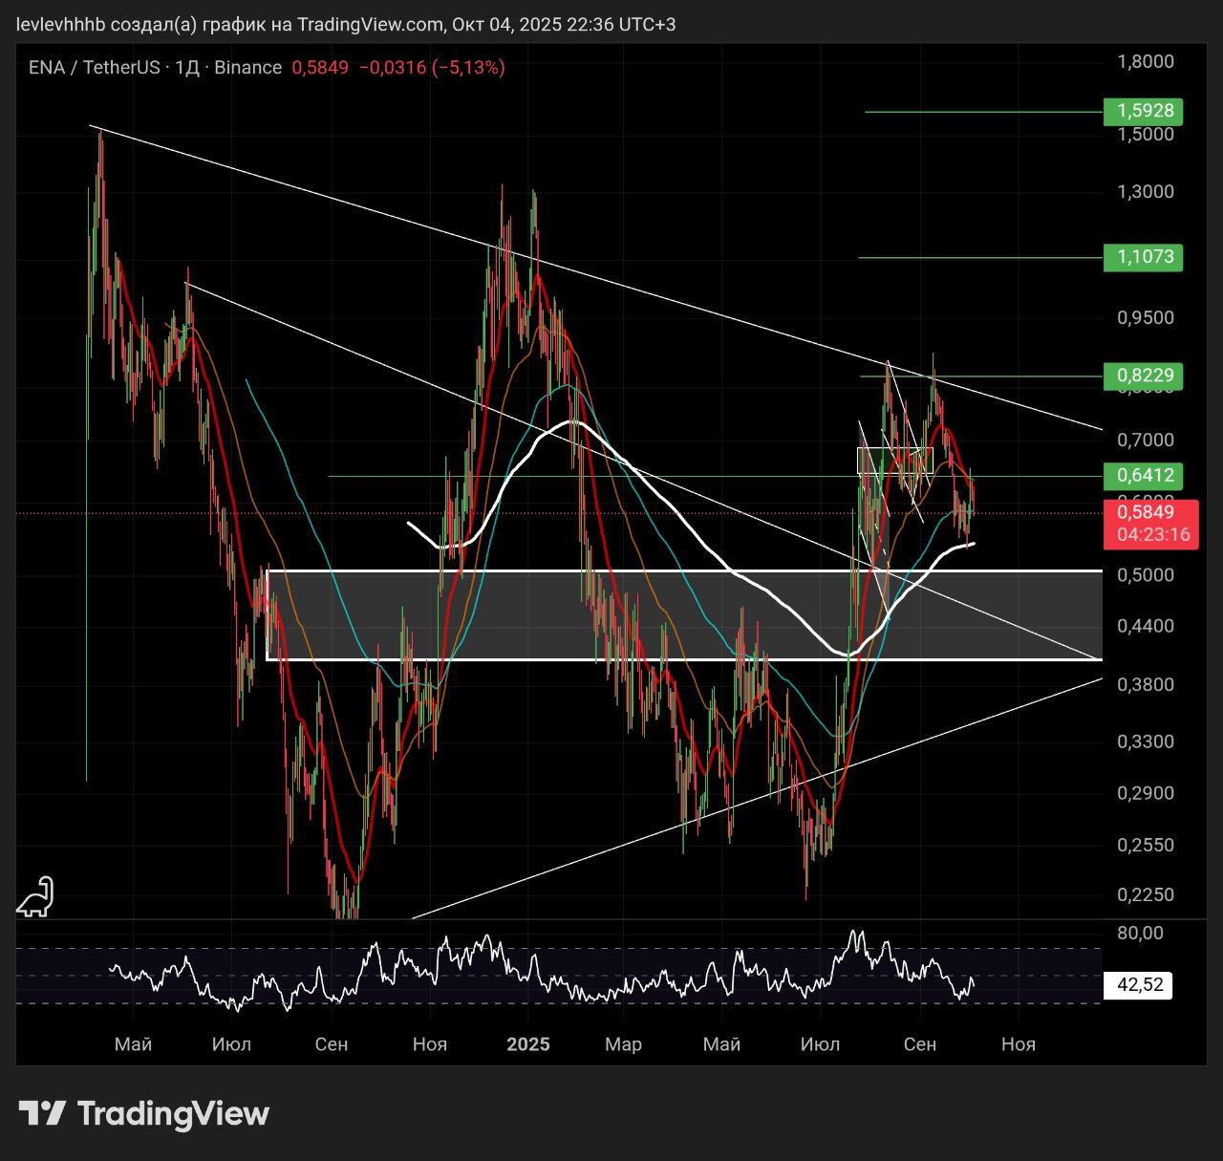Click the TradingView logo icon at bottom
Image resolution: width=1223 pixels, height=1161 pixels.
[42, 1113]
